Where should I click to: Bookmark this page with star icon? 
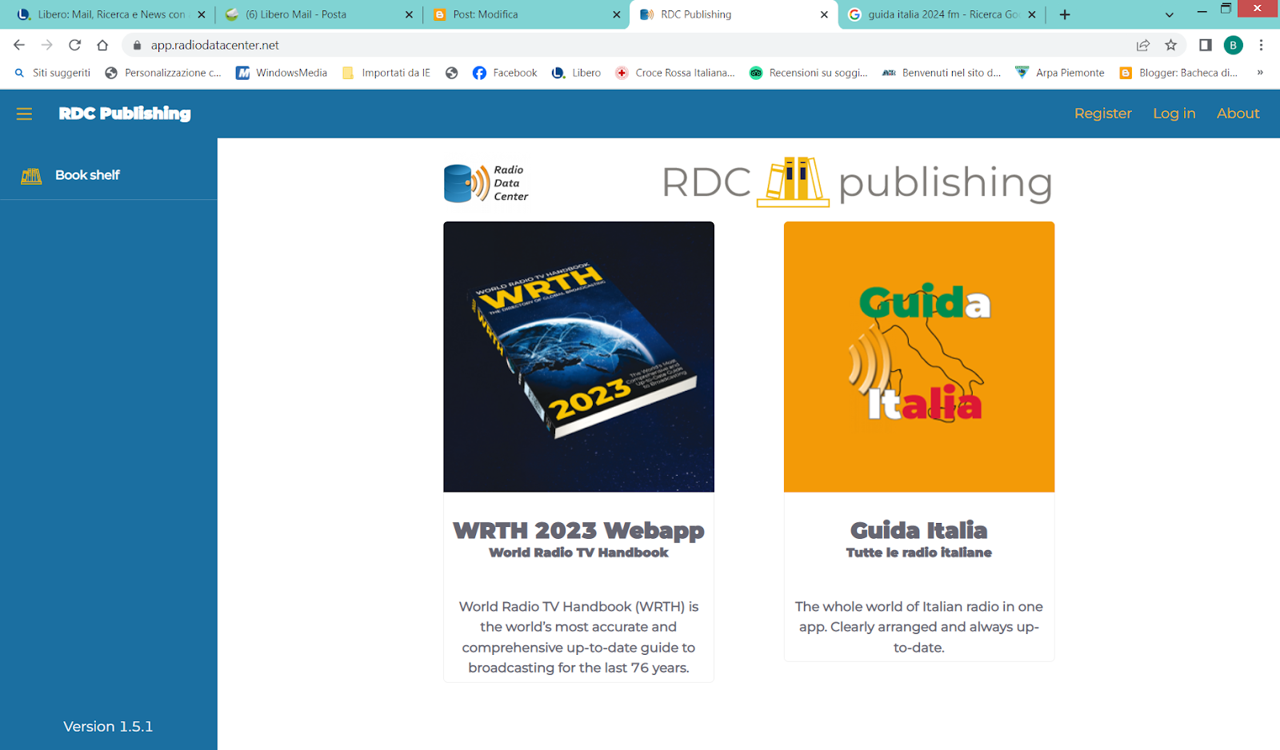click(x=1170, y=45)
